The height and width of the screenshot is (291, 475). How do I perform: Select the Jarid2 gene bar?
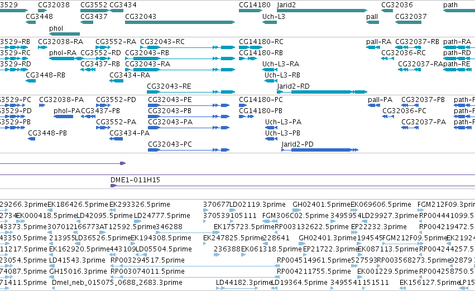click(322, 11)
